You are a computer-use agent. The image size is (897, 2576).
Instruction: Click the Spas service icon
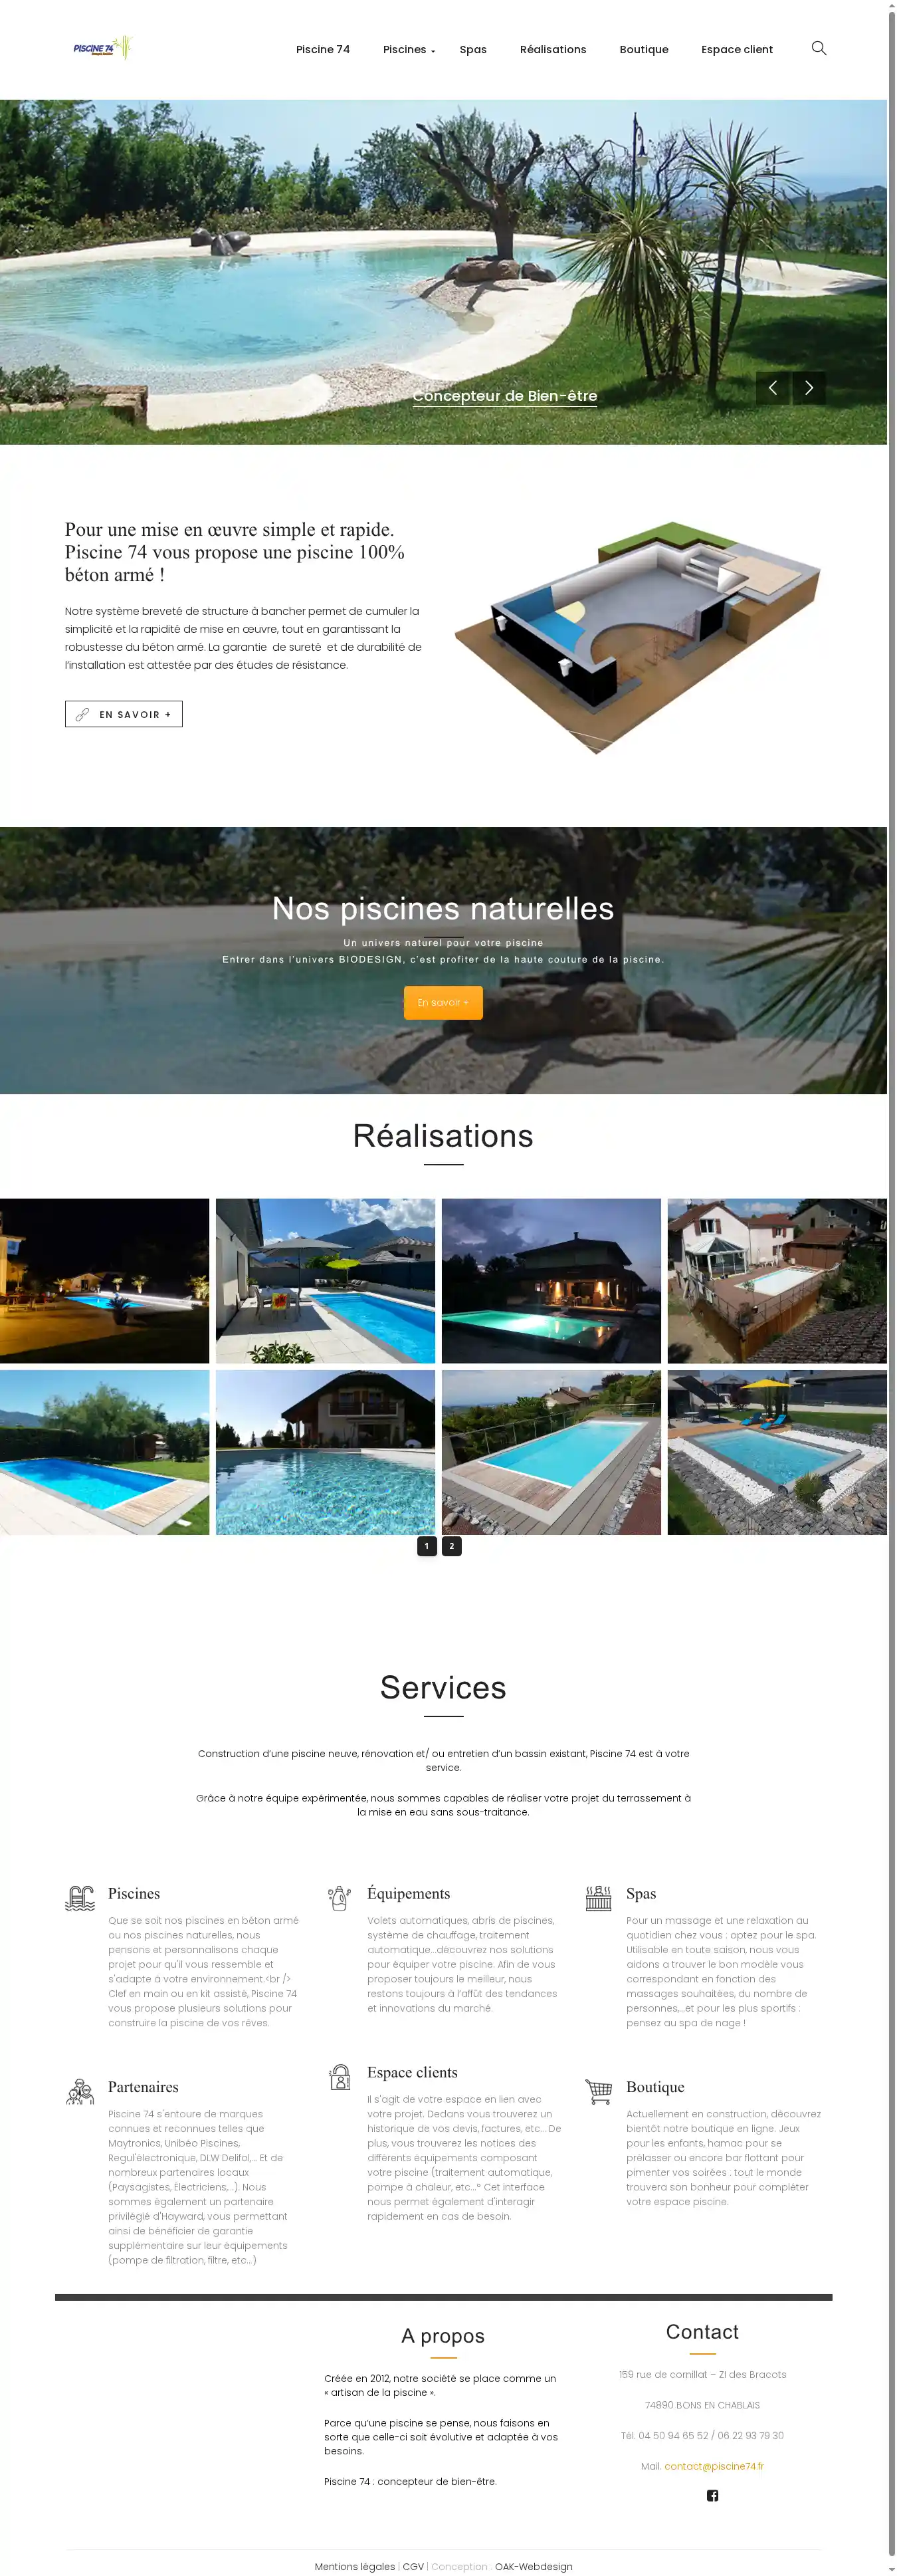tap(598, 1897)
